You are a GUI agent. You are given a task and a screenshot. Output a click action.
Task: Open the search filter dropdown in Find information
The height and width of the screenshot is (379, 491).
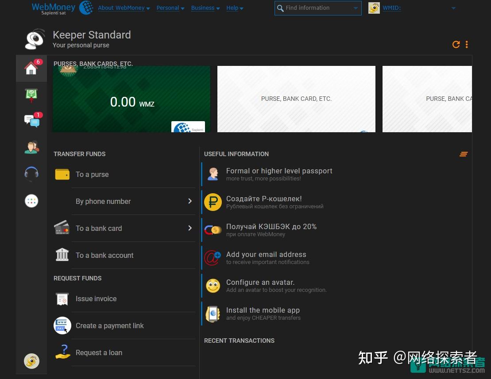(355, 8)
